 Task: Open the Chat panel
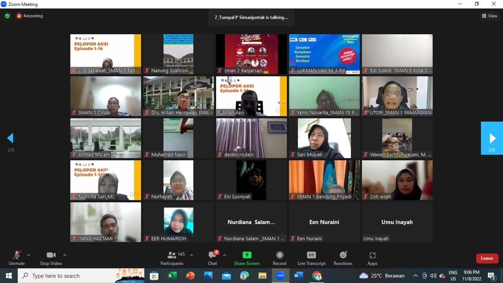(x=212, y=258)
